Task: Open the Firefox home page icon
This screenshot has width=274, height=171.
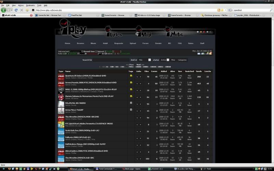Action: [27, 10]
